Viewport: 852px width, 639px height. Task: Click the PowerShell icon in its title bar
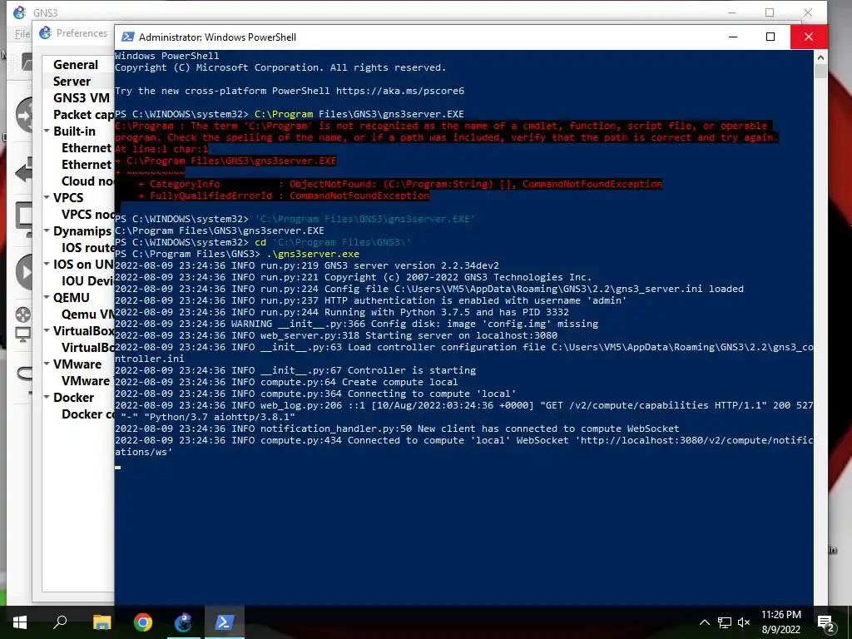point(127,37)
